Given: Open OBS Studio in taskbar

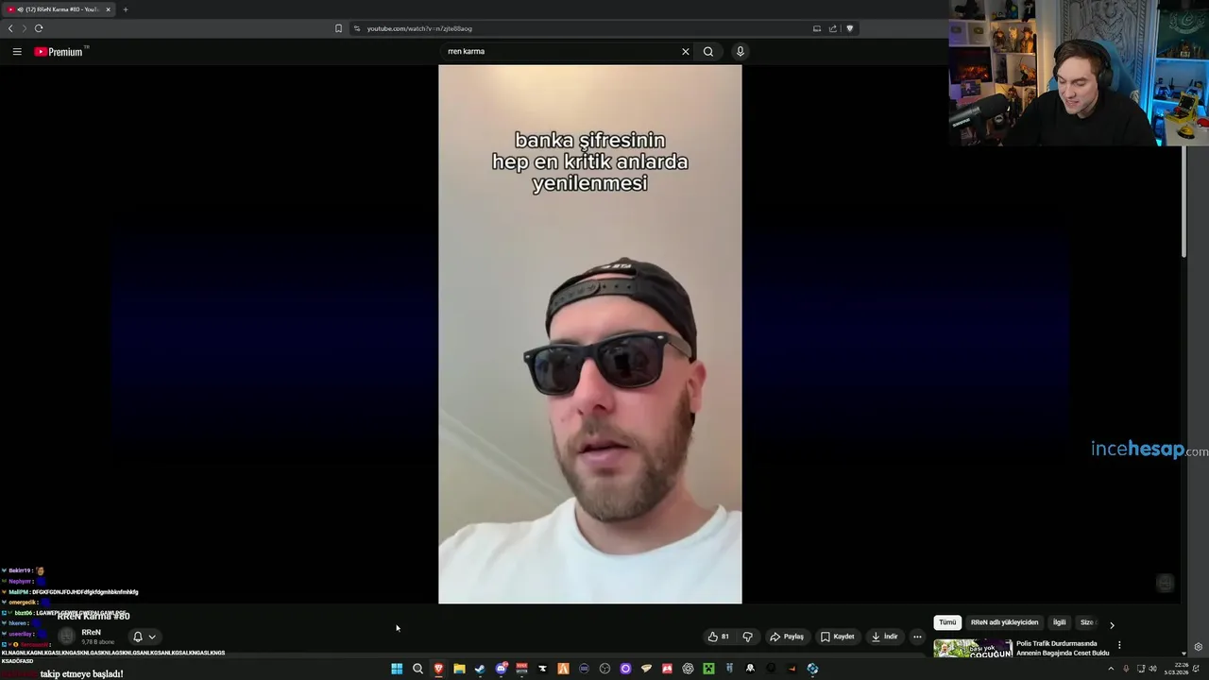Looking at the screenshot, I should (x=604, y=669).
